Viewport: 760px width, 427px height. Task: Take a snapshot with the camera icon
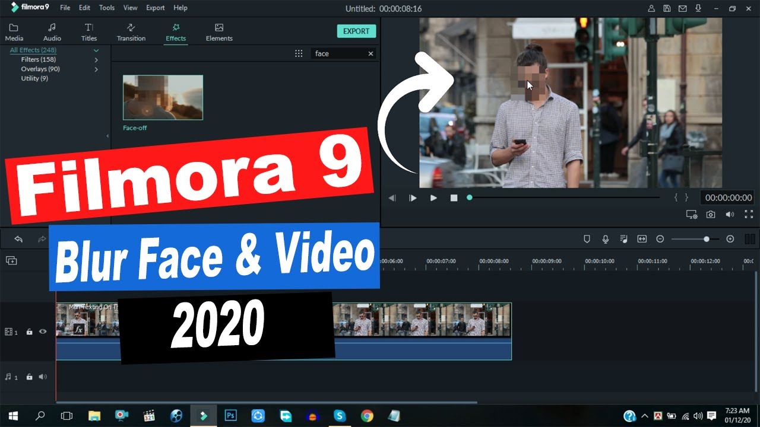click(711, 214)
